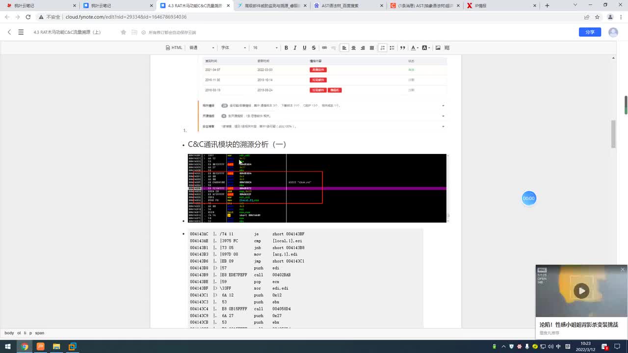Click the browser address bar URL

coord(126,17)
